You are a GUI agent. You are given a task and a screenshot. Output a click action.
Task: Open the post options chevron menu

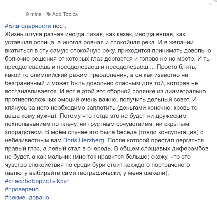point(211,4)
